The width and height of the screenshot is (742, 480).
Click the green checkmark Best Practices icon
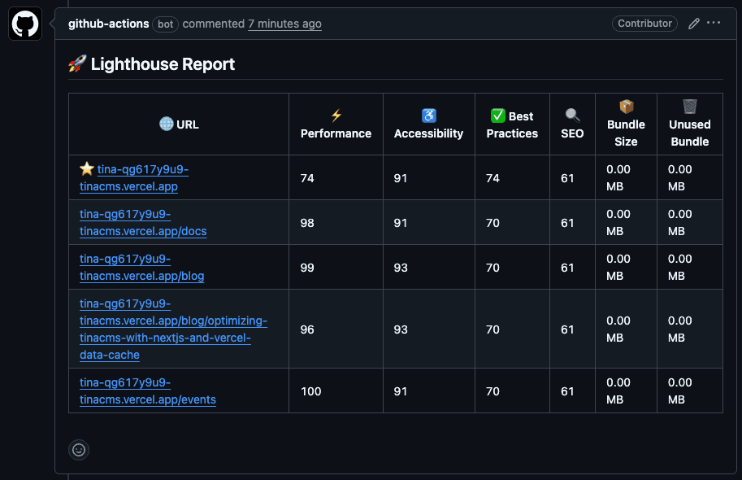coord(498,116)
